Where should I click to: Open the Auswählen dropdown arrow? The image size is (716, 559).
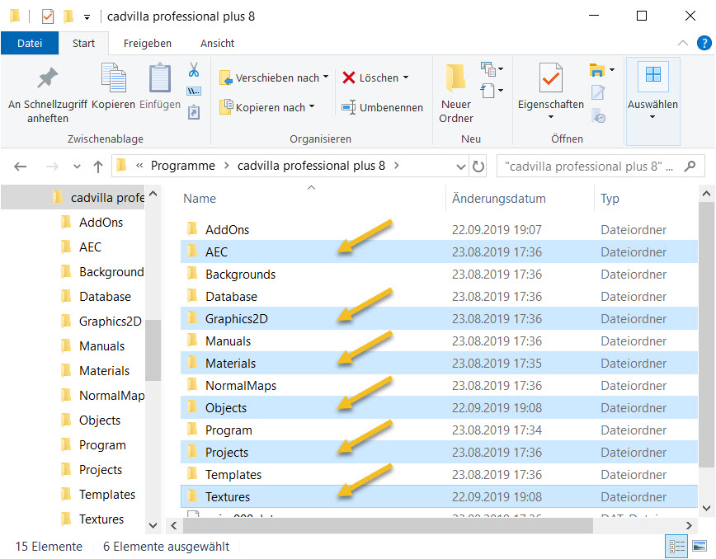652,117
